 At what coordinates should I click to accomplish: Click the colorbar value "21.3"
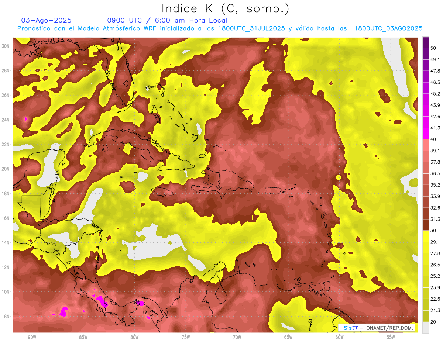point(435,311)
